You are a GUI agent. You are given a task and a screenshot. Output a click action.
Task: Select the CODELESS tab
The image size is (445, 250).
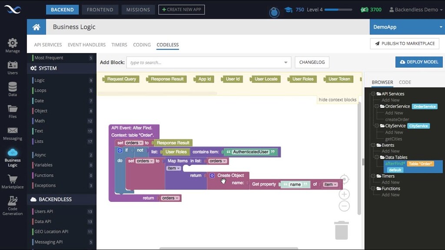pyautogui.click(x=168, y=45)
